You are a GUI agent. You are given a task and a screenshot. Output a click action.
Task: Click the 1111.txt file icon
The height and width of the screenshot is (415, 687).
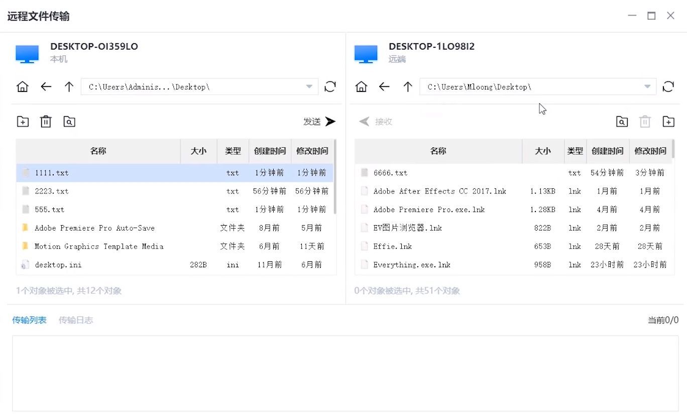26,173
